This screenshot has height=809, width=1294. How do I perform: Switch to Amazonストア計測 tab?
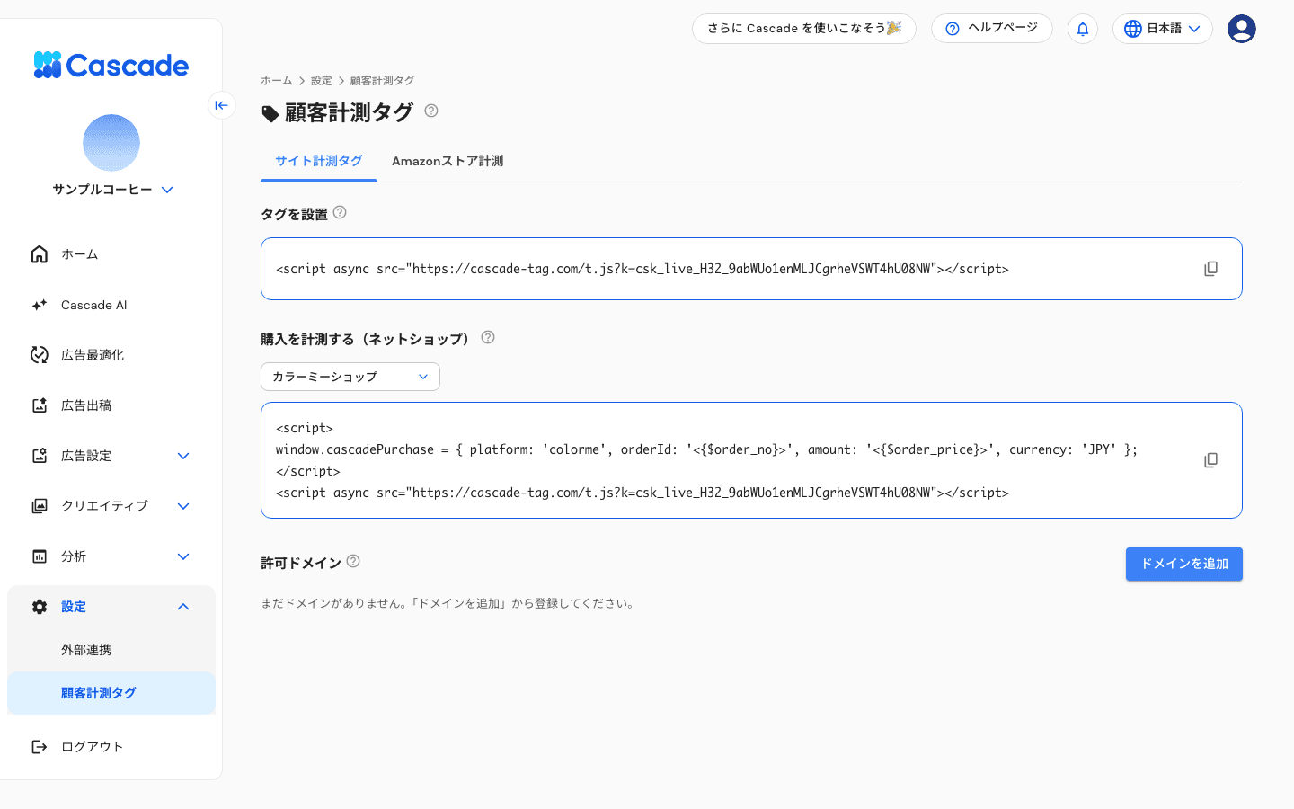point(448,161)
